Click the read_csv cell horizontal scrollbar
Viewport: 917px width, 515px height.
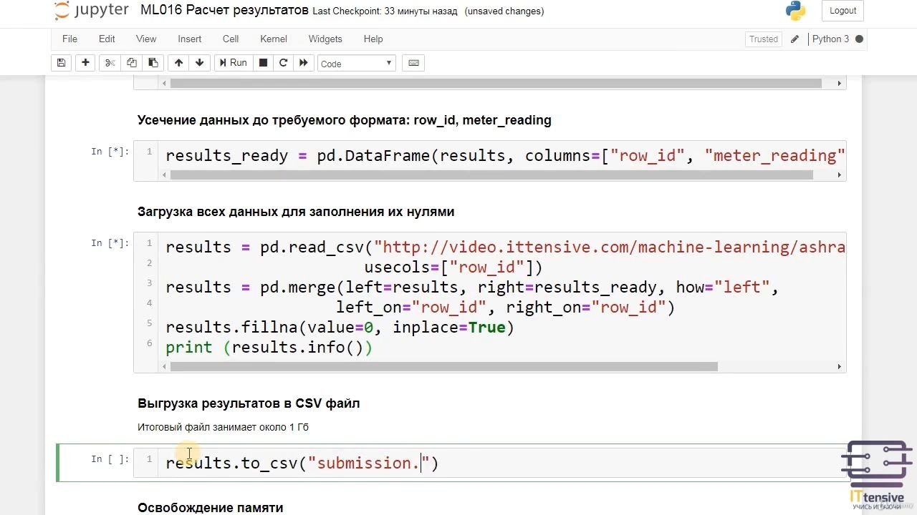coord(443,367)
